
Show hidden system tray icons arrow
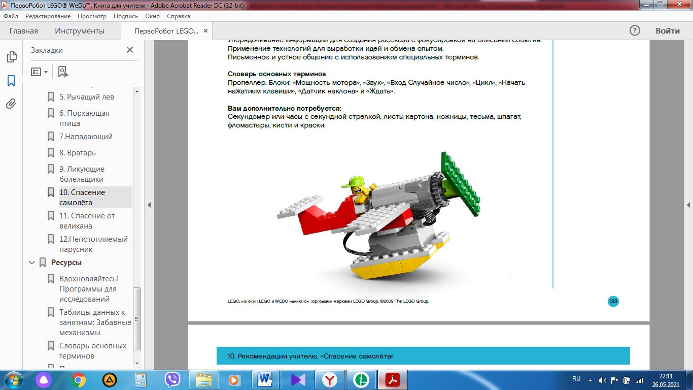pos(590,380)
